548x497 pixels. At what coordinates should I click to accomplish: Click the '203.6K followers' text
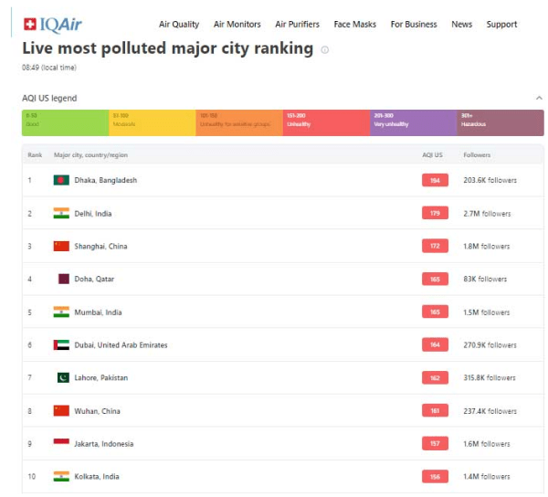490,180
